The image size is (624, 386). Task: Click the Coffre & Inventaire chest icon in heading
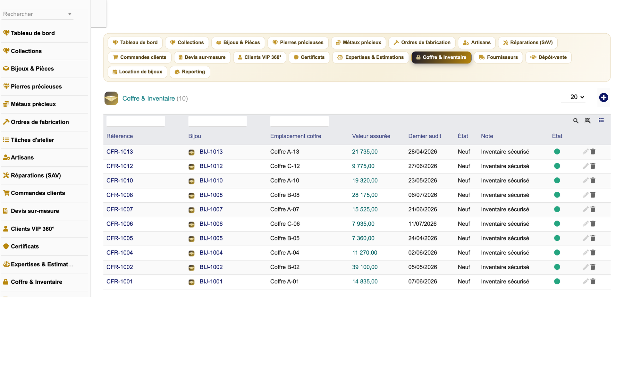[111, 98]
